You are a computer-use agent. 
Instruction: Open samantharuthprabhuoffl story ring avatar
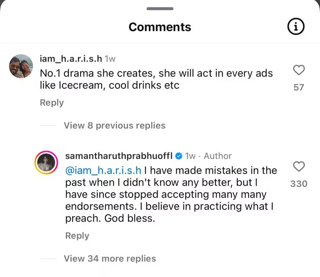pyautogui.click(x=46, y=163)
